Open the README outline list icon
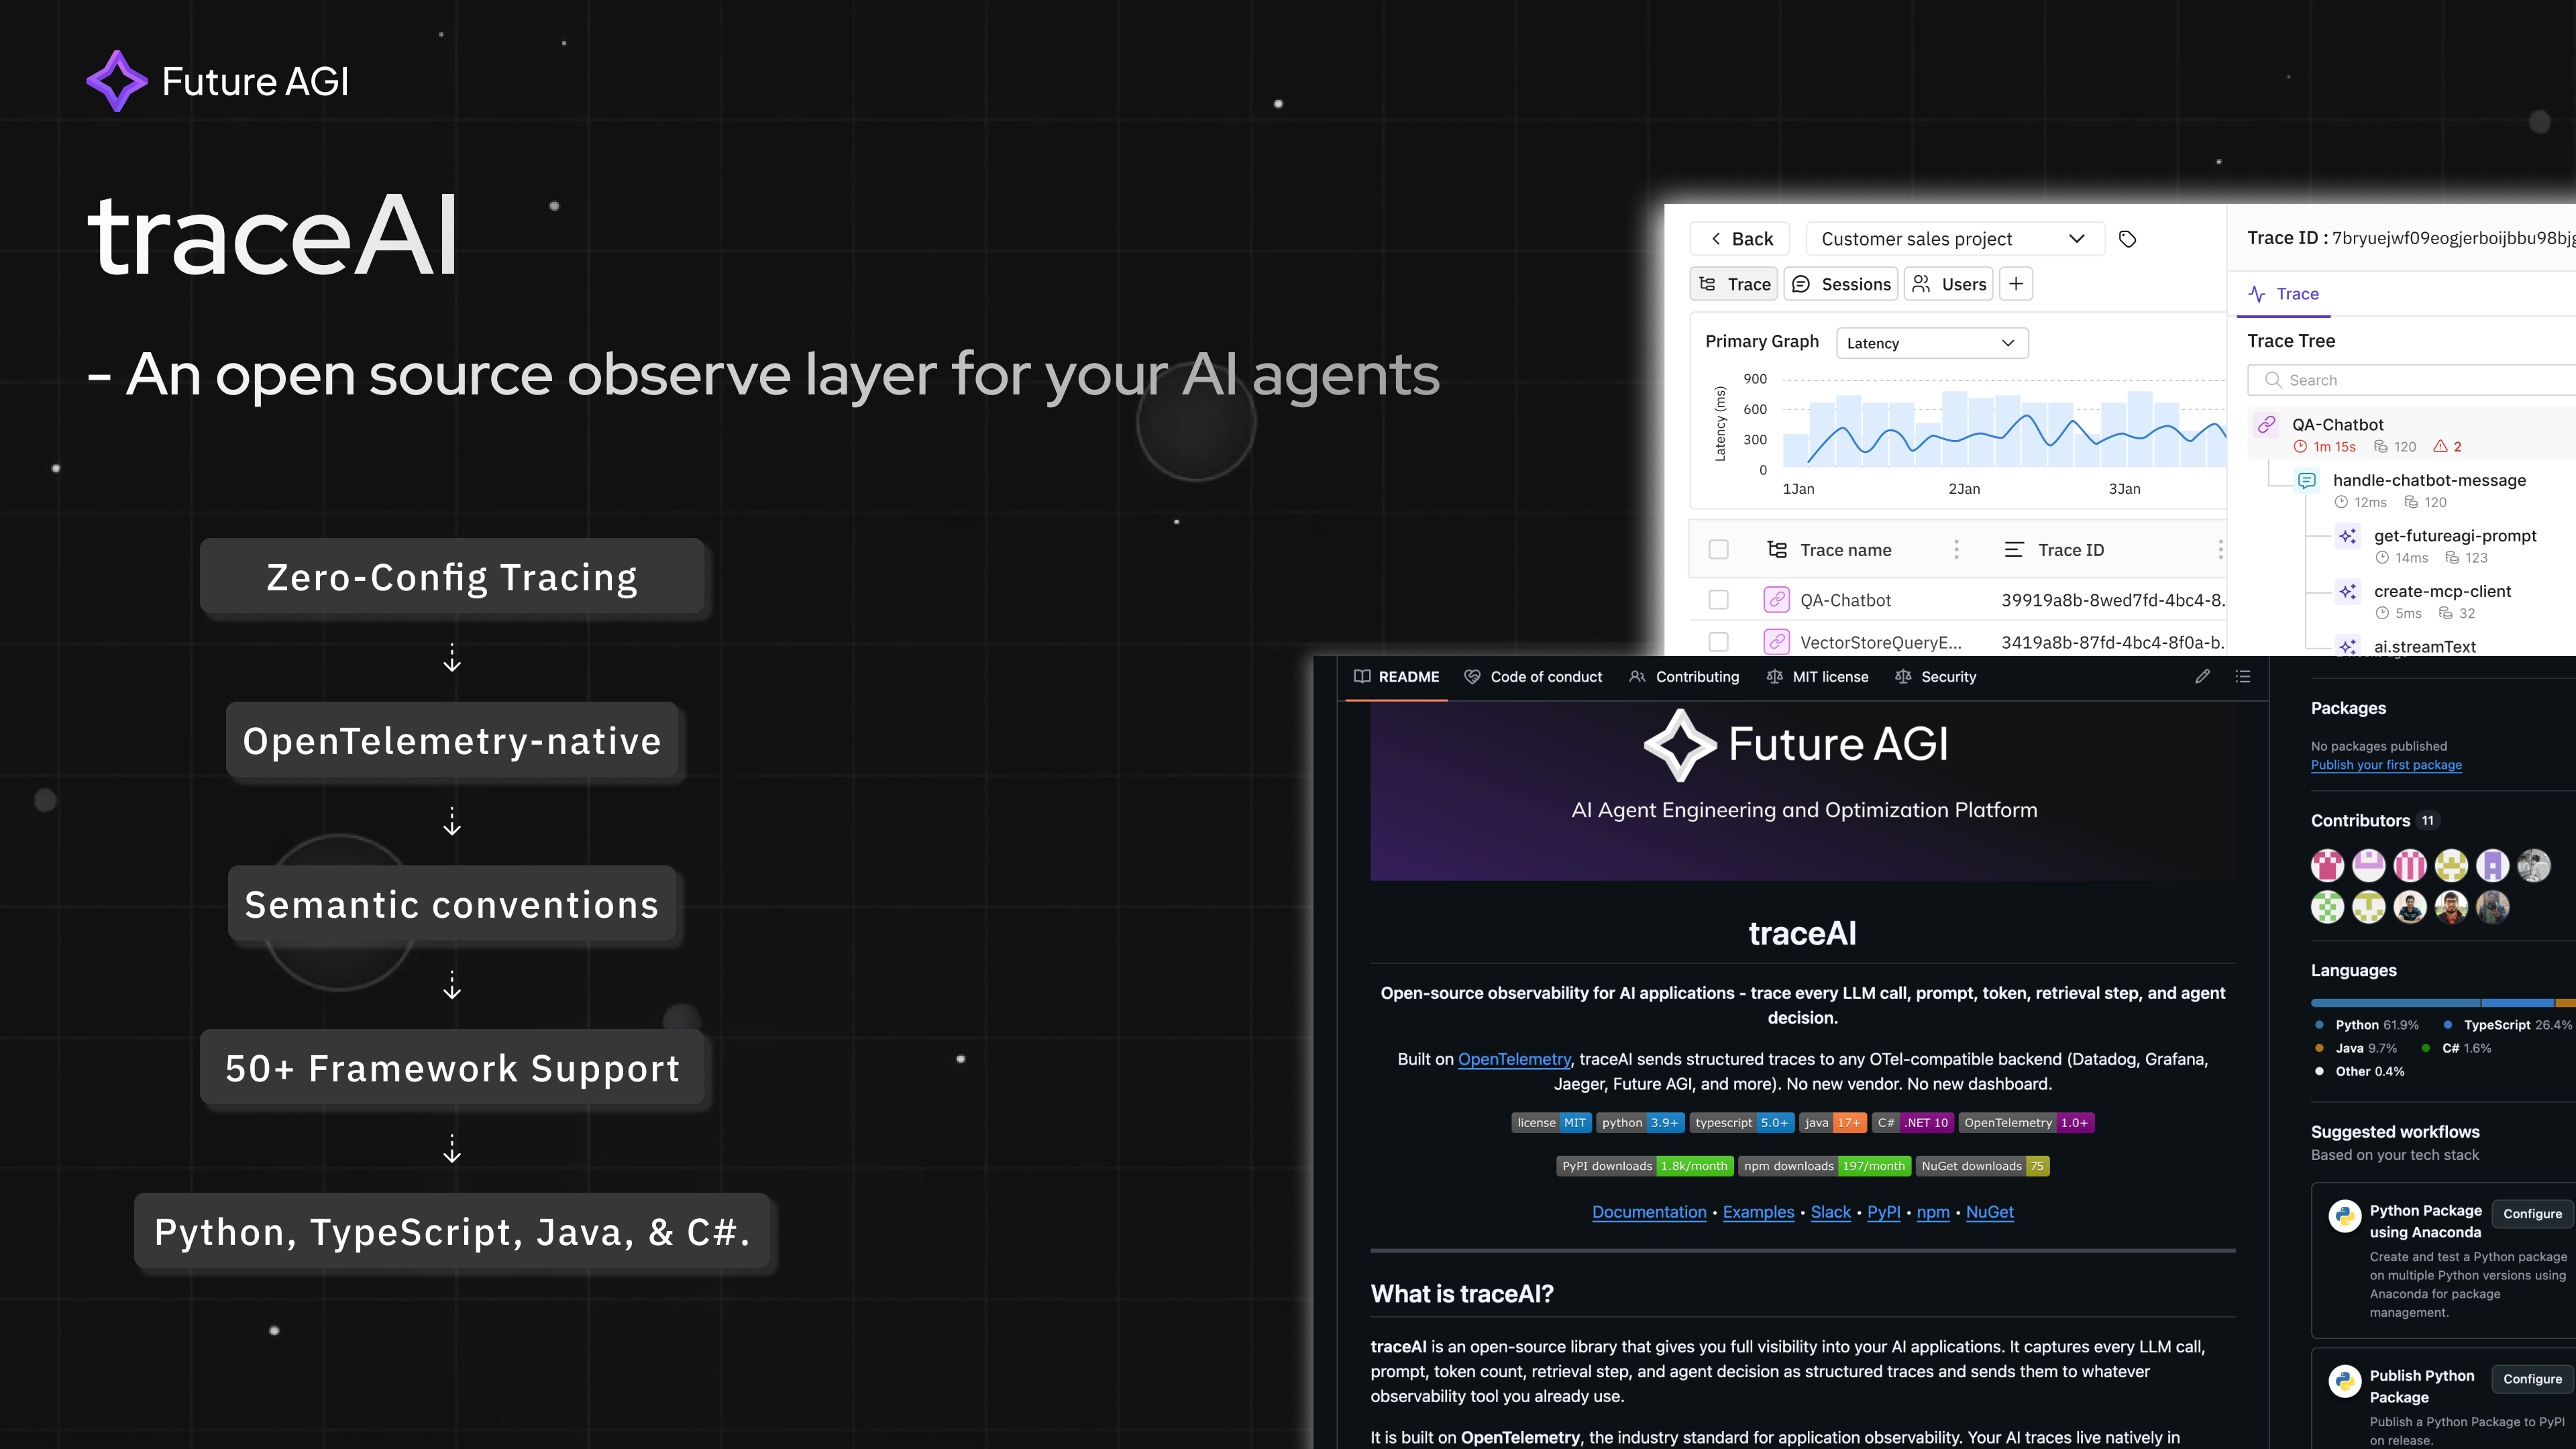2576x1449 pixels. point(2243,677)
